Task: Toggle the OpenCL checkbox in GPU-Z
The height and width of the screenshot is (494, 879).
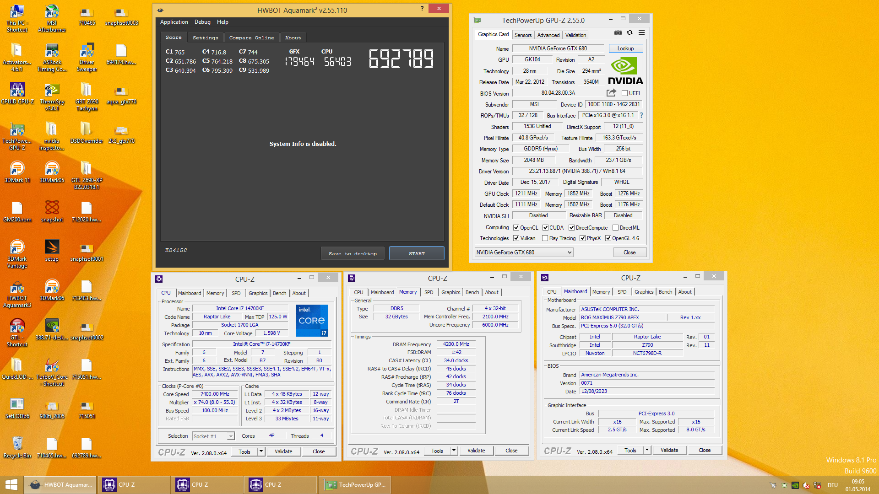Action: pyautogui.click(x=516, y=228)
